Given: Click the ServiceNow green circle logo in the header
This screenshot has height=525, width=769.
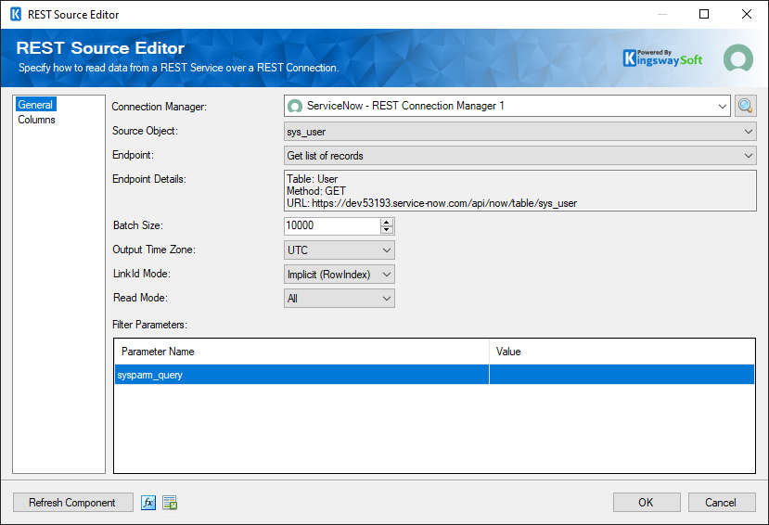Looking at the screenshot, I should tap(738, 58).
